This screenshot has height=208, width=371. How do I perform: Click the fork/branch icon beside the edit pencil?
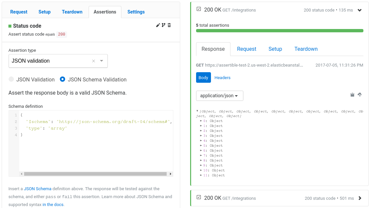[164, 25]
